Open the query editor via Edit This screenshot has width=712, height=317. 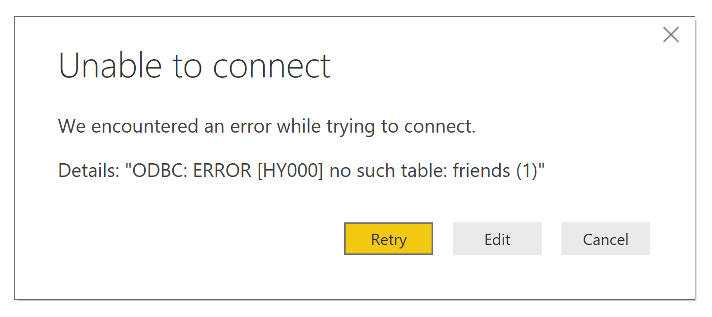[497, 239]
